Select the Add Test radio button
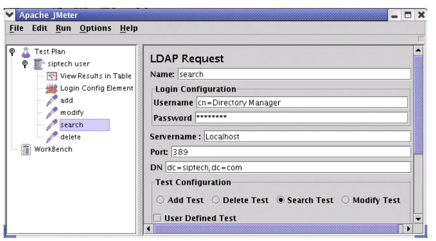The height and width of the screenshot is (241, 436). click(160, 200)
